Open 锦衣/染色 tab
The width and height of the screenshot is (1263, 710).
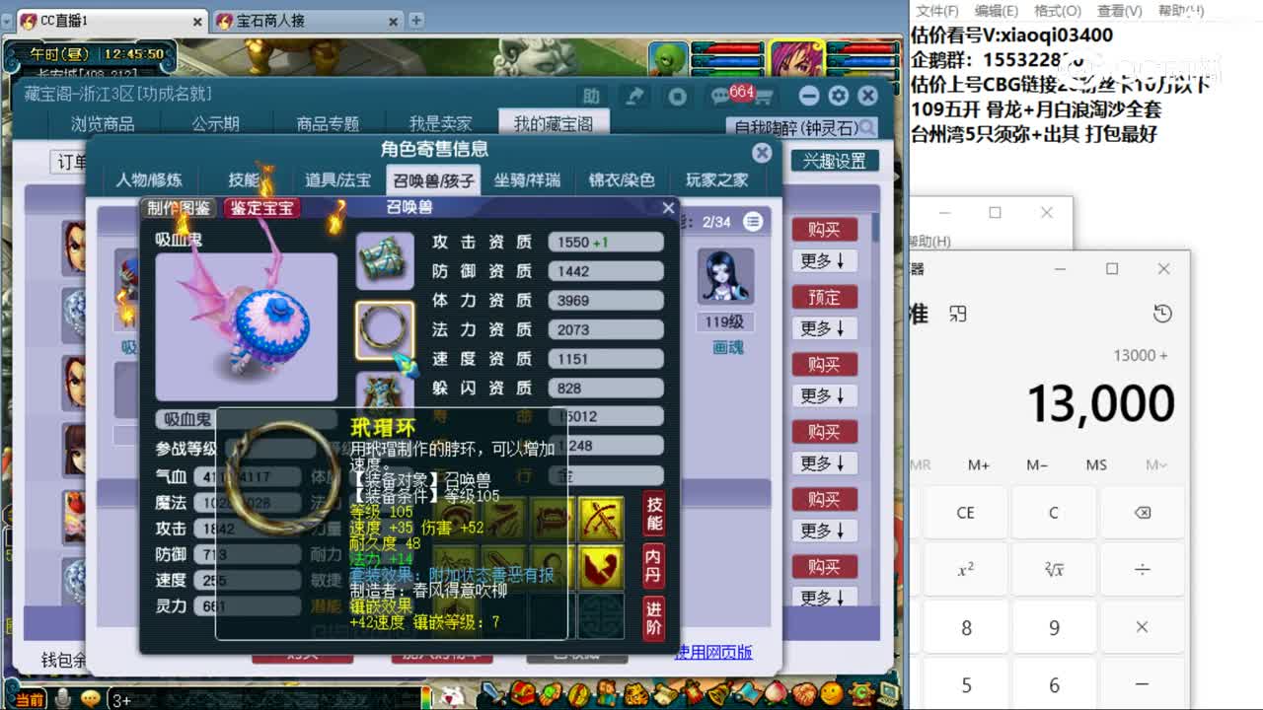[x=622, y=180]
